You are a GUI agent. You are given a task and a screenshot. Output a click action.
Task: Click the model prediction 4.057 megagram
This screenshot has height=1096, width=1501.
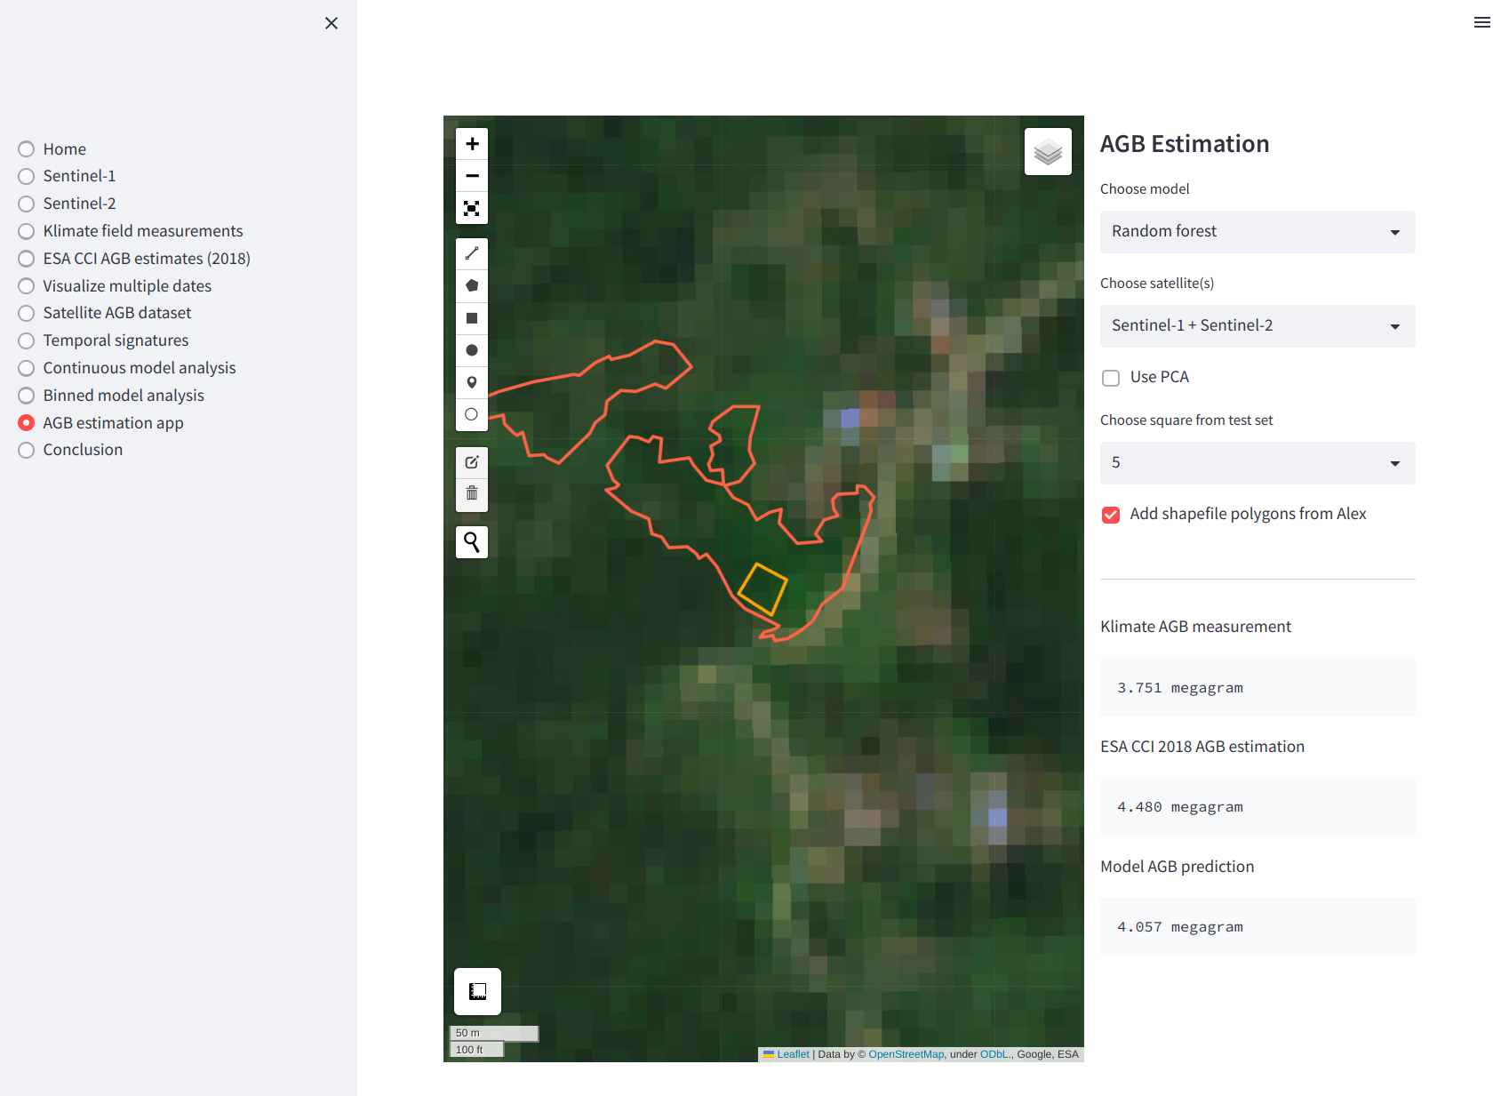pyautogui.click(x=1179, y=927)
